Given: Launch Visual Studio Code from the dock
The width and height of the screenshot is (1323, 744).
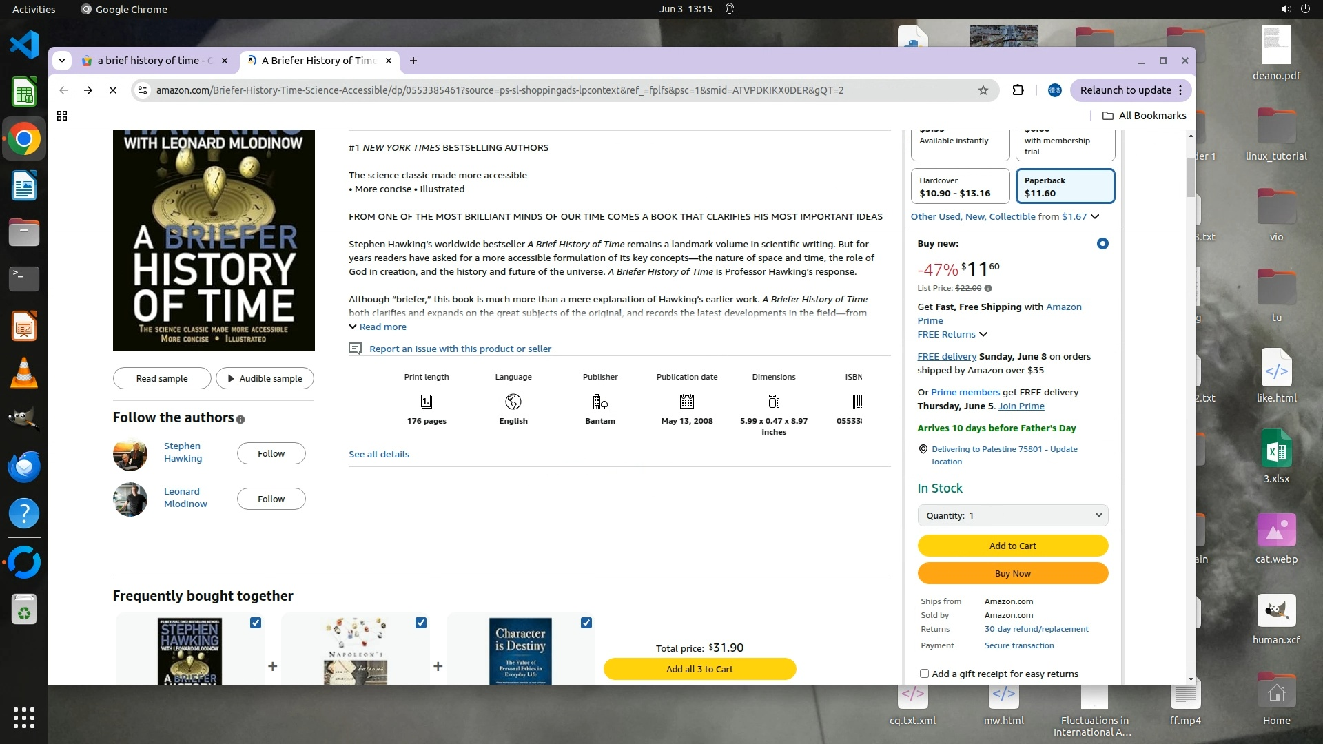Looking at the screenshot, I should [x=24, y=45].
